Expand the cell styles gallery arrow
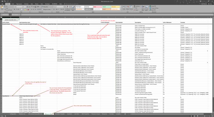The image size is (214, 117). pyautogui.click(x=121, y=10)
